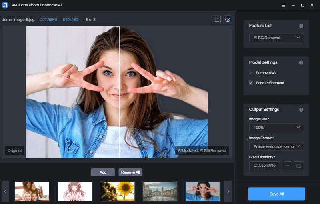Viewport: 320px width, 204px height.
Task: Select the sunflower thumbnail
Action: coord(117,191)
